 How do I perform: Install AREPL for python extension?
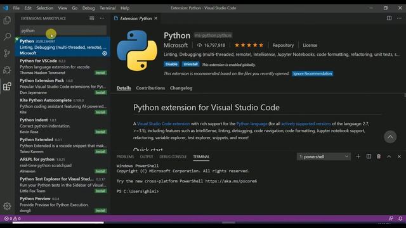101,171
